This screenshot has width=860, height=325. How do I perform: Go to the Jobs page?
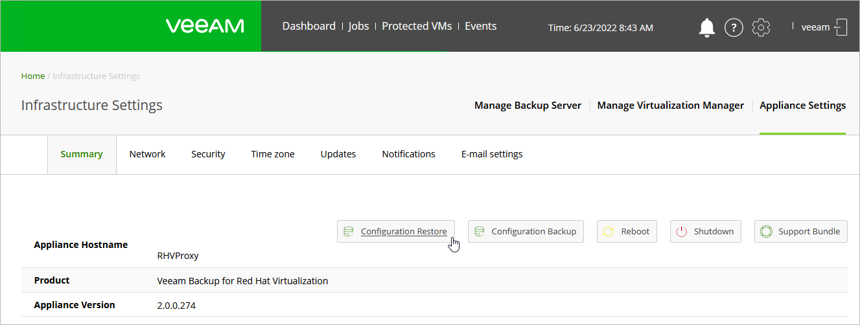tap(358, 26)
